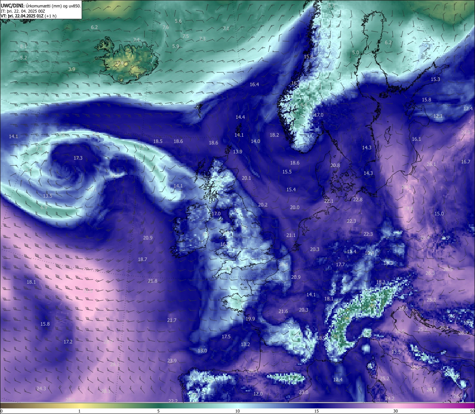Viewport: 475px width, 414px height.
Task: Click the VT: 22.04.2025 01Z valid time line
Action: pos(29,16)
